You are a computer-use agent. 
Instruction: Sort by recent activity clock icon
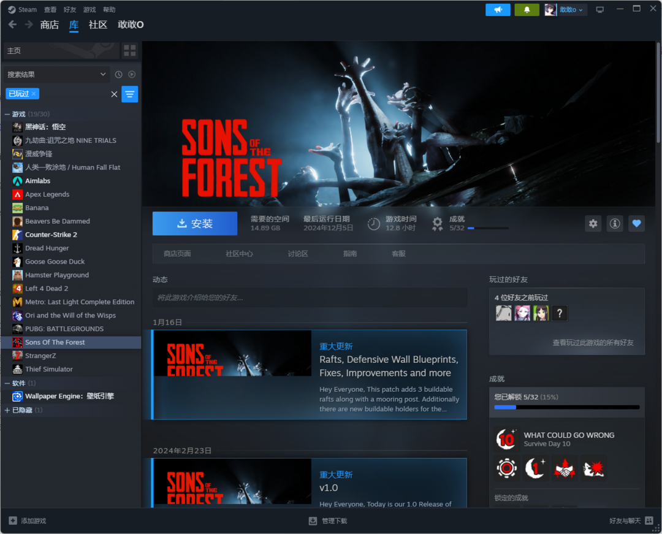coord(119,74)
